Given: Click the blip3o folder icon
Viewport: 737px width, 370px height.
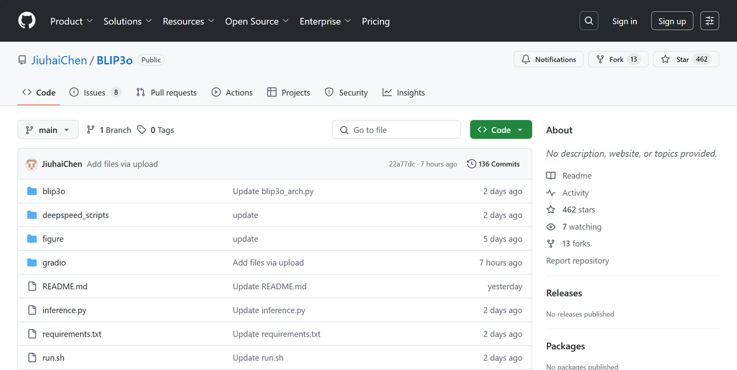Looking at the screenshot, I should click(x=32, y=191).
